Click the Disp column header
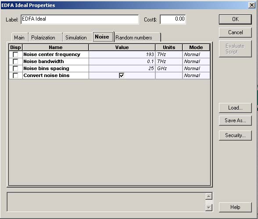 (x=15, y=47)
